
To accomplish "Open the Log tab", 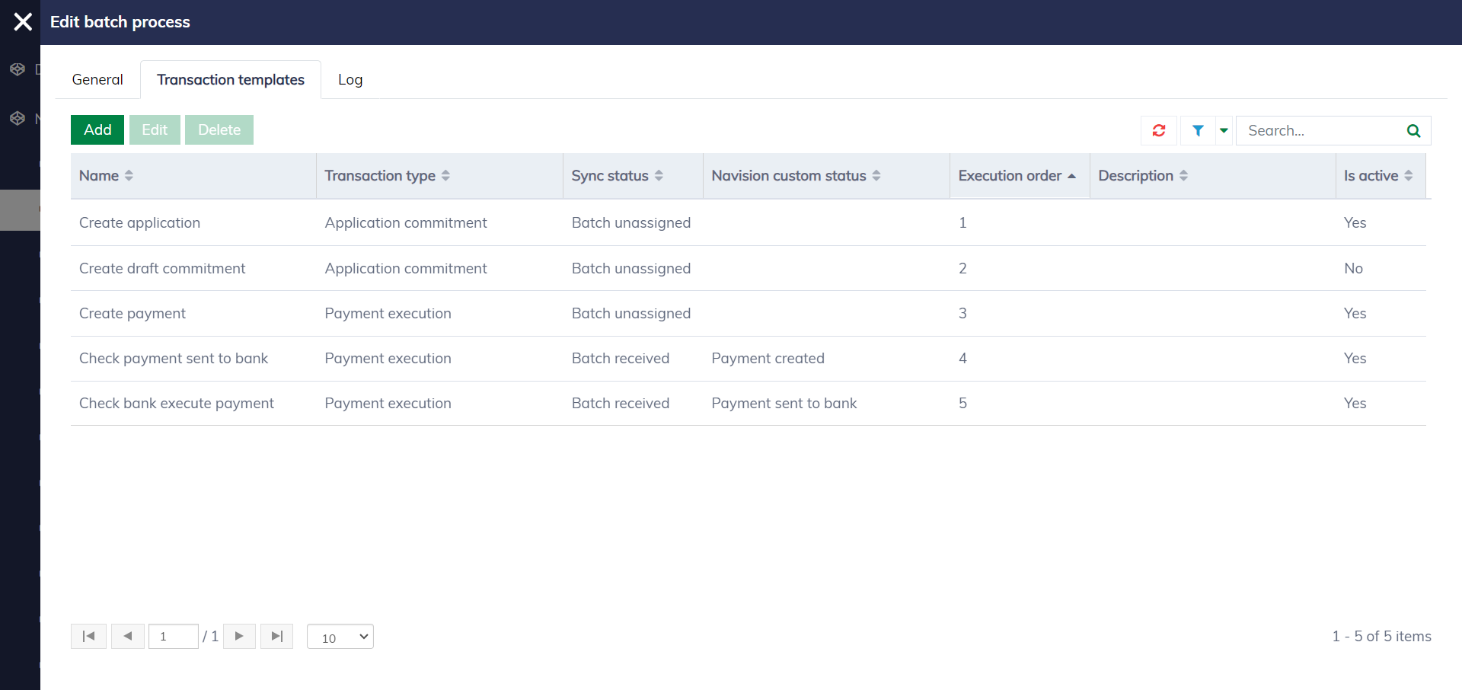I will (350, 80).
